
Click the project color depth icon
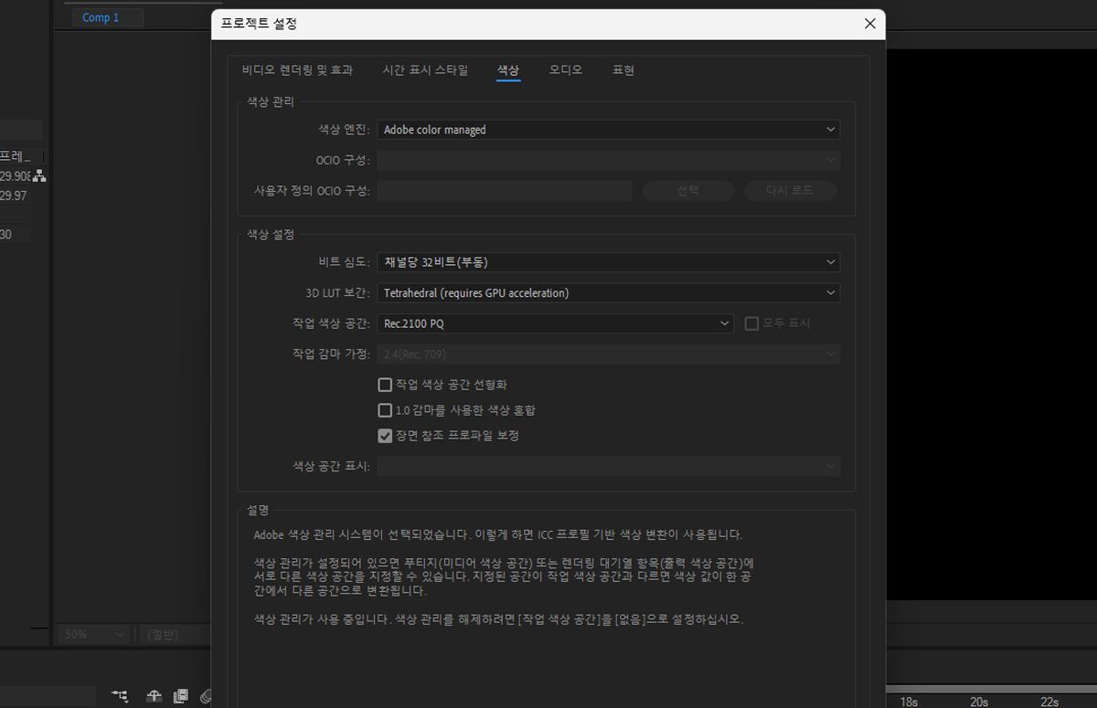coord(207,696)
